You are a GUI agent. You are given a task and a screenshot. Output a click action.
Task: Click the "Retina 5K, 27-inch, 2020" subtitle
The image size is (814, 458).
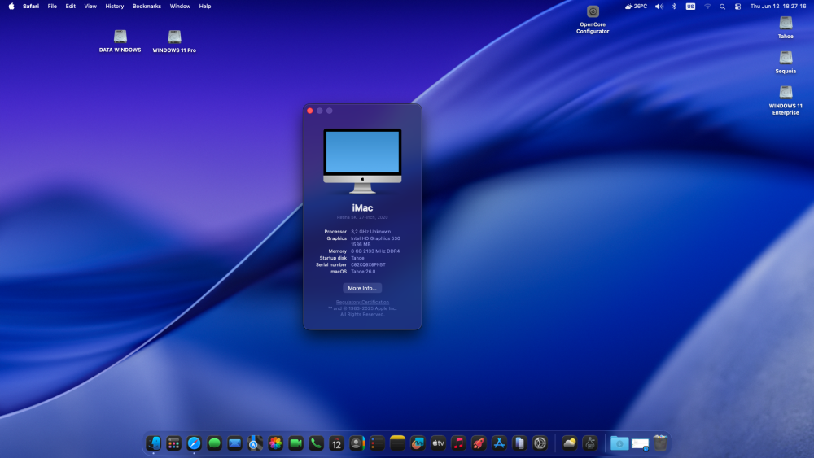point(362,217)
